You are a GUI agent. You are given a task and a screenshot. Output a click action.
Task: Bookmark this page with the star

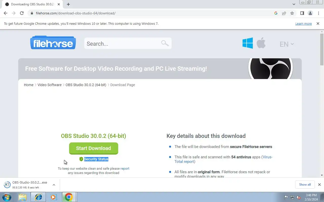(292, 13)
